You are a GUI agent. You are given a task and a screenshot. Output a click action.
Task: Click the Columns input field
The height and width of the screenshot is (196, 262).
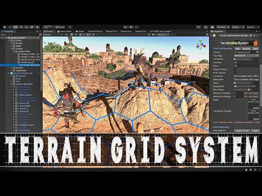tap(246, 62)
